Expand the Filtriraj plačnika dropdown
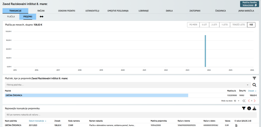The height and width of the screenshot is (127, 261). [247, 85]
